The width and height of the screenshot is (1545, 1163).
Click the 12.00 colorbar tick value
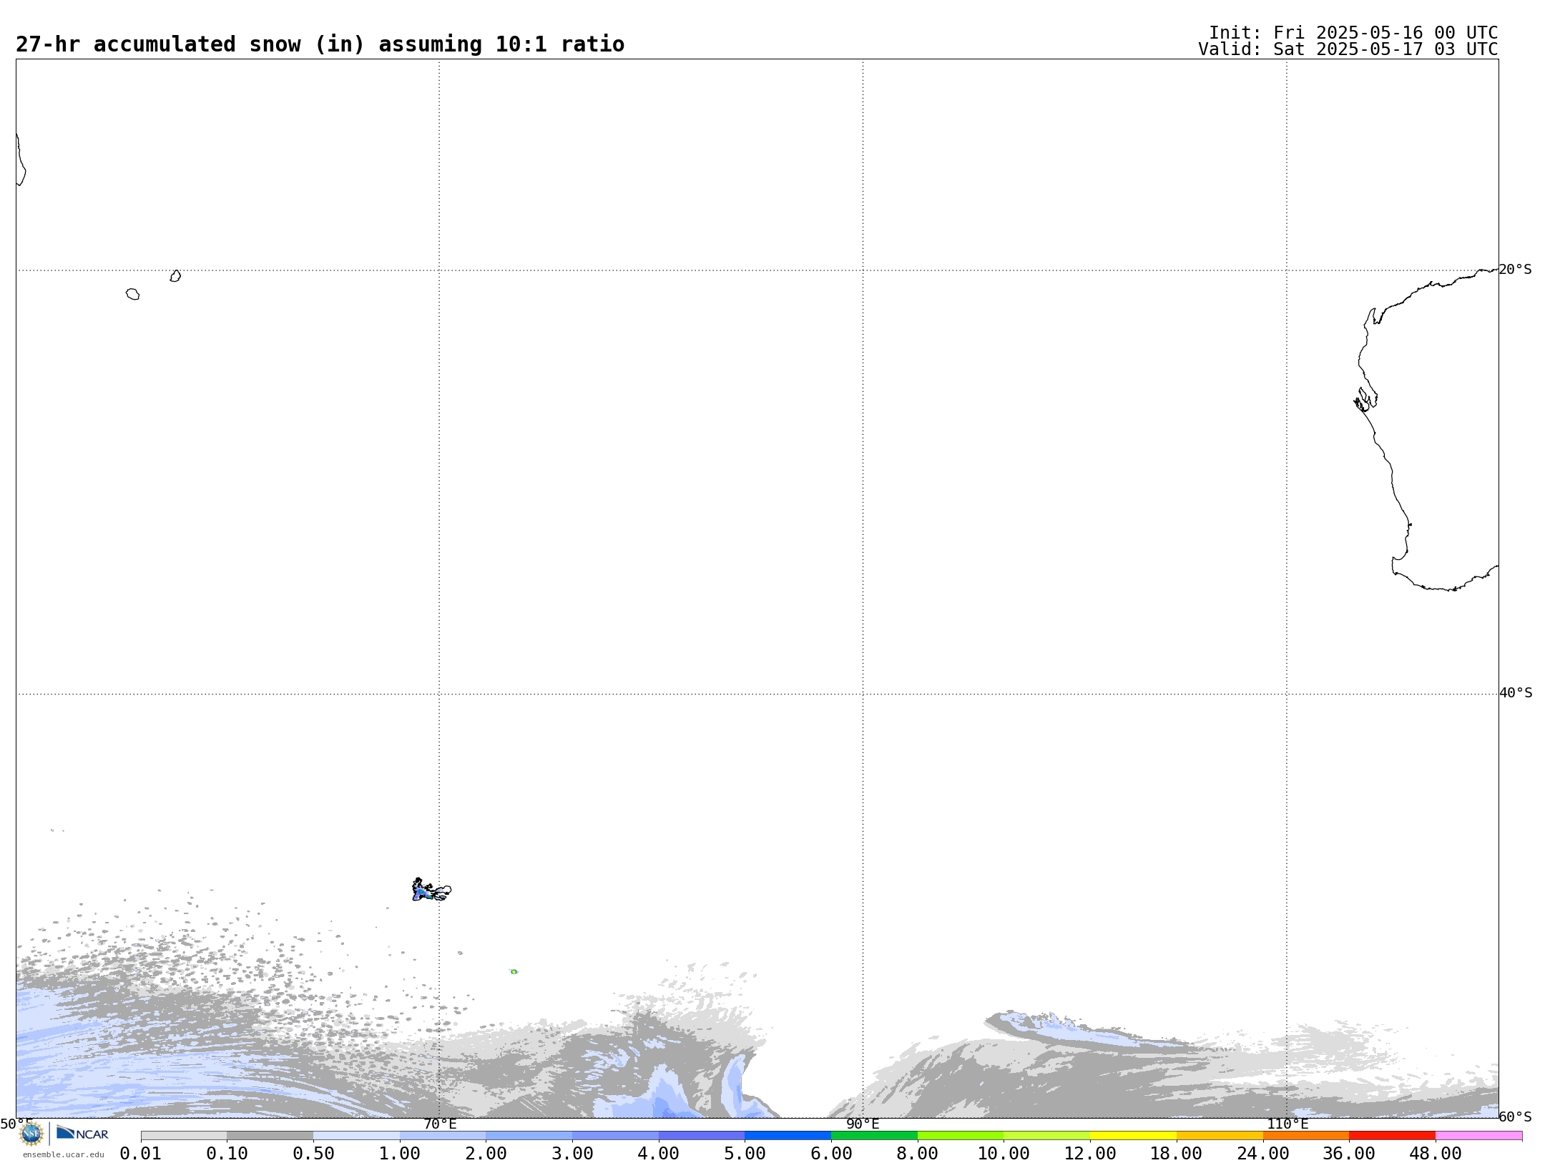[1090, 1154]
